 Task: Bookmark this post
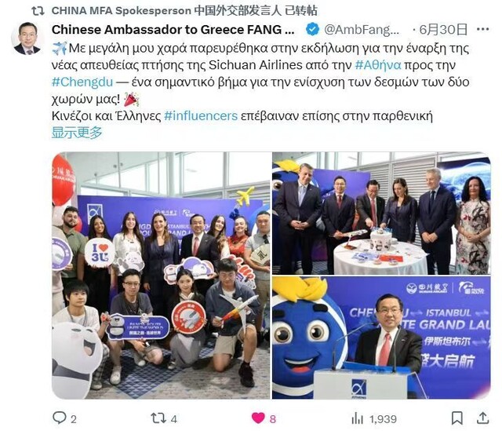pos(457,418)
